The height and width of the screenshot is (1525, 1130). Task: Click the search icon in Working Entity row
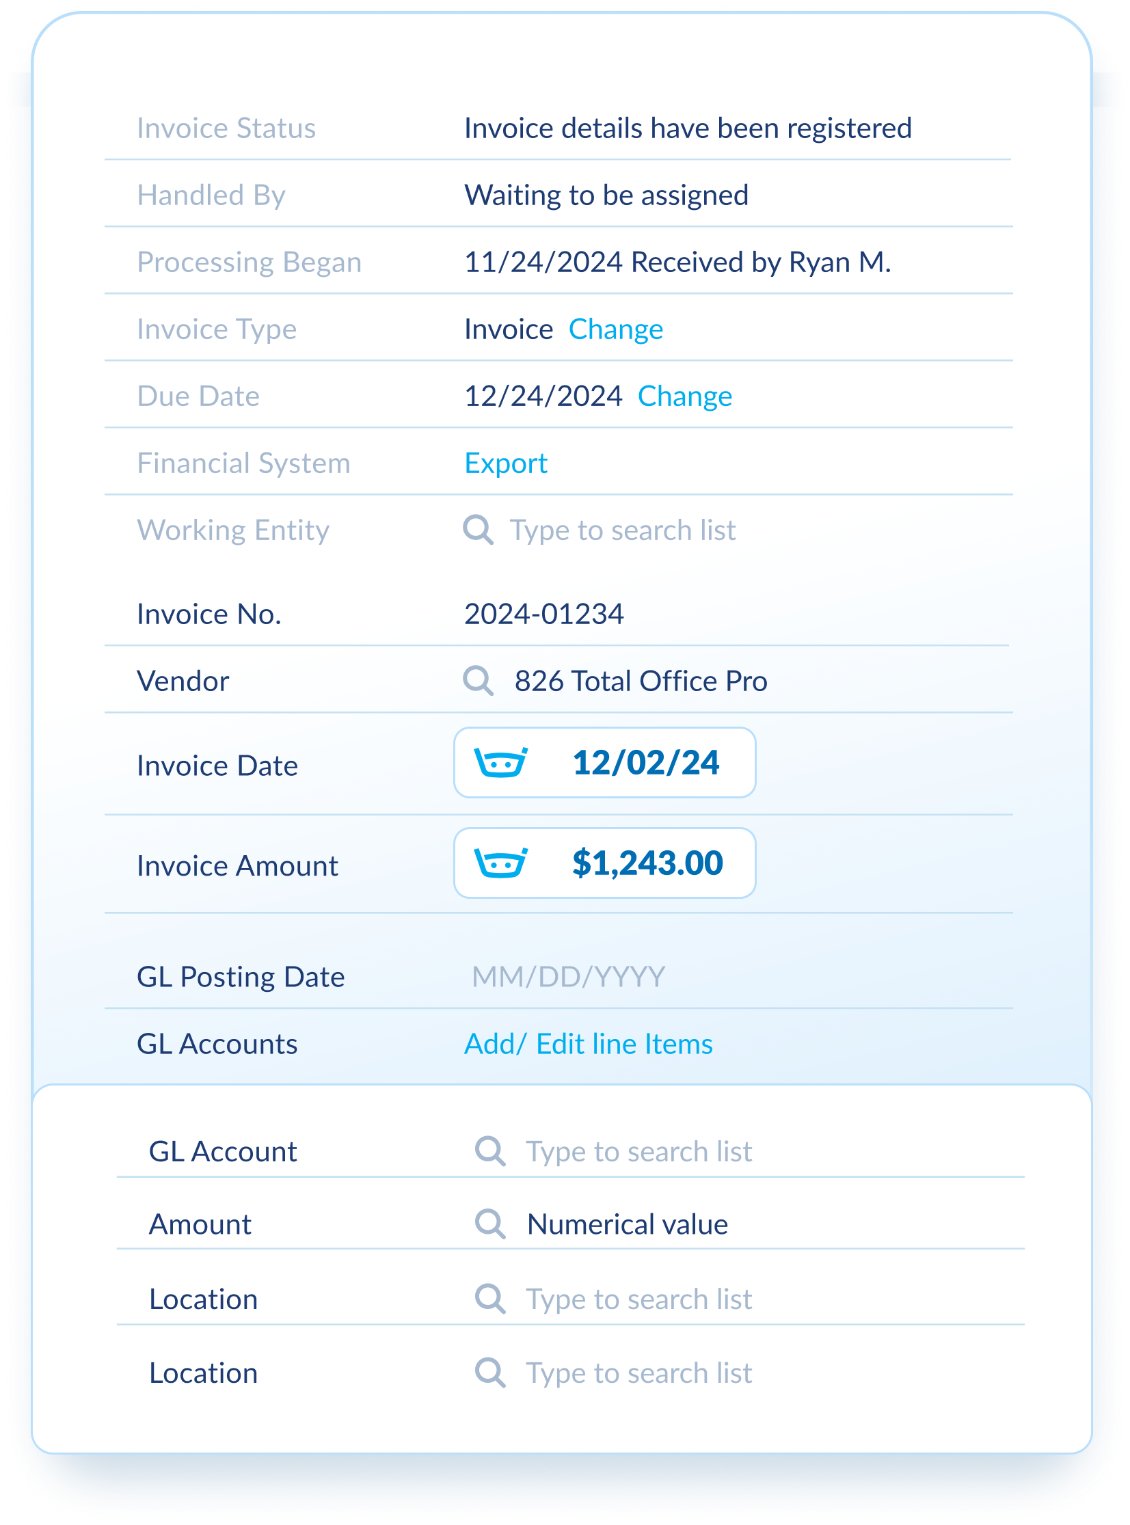coord(477,530)
